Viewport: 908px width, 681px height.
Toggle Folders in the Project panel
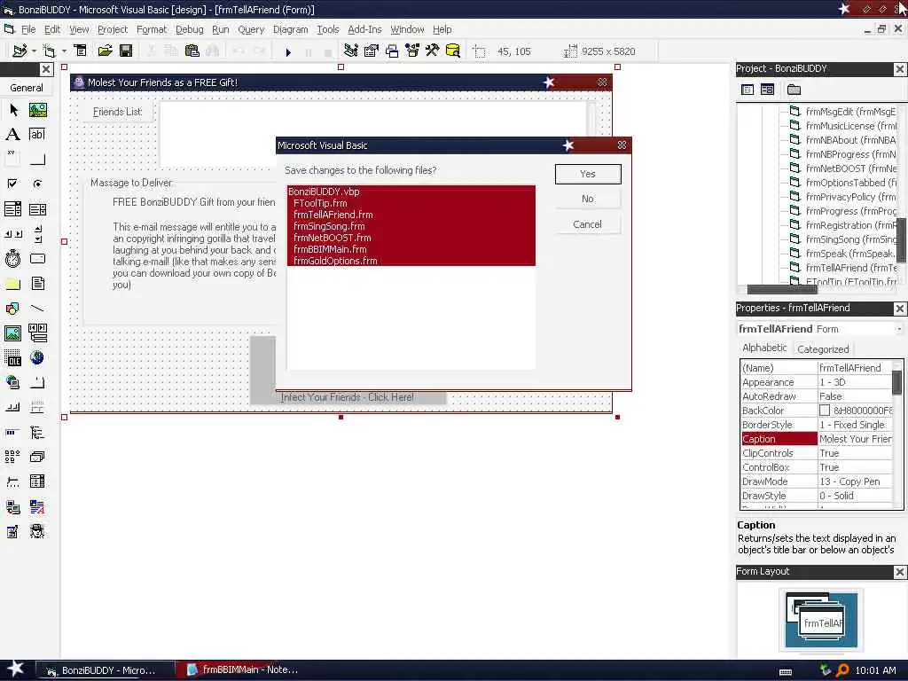pyautogui.click(x=794, y=90)
